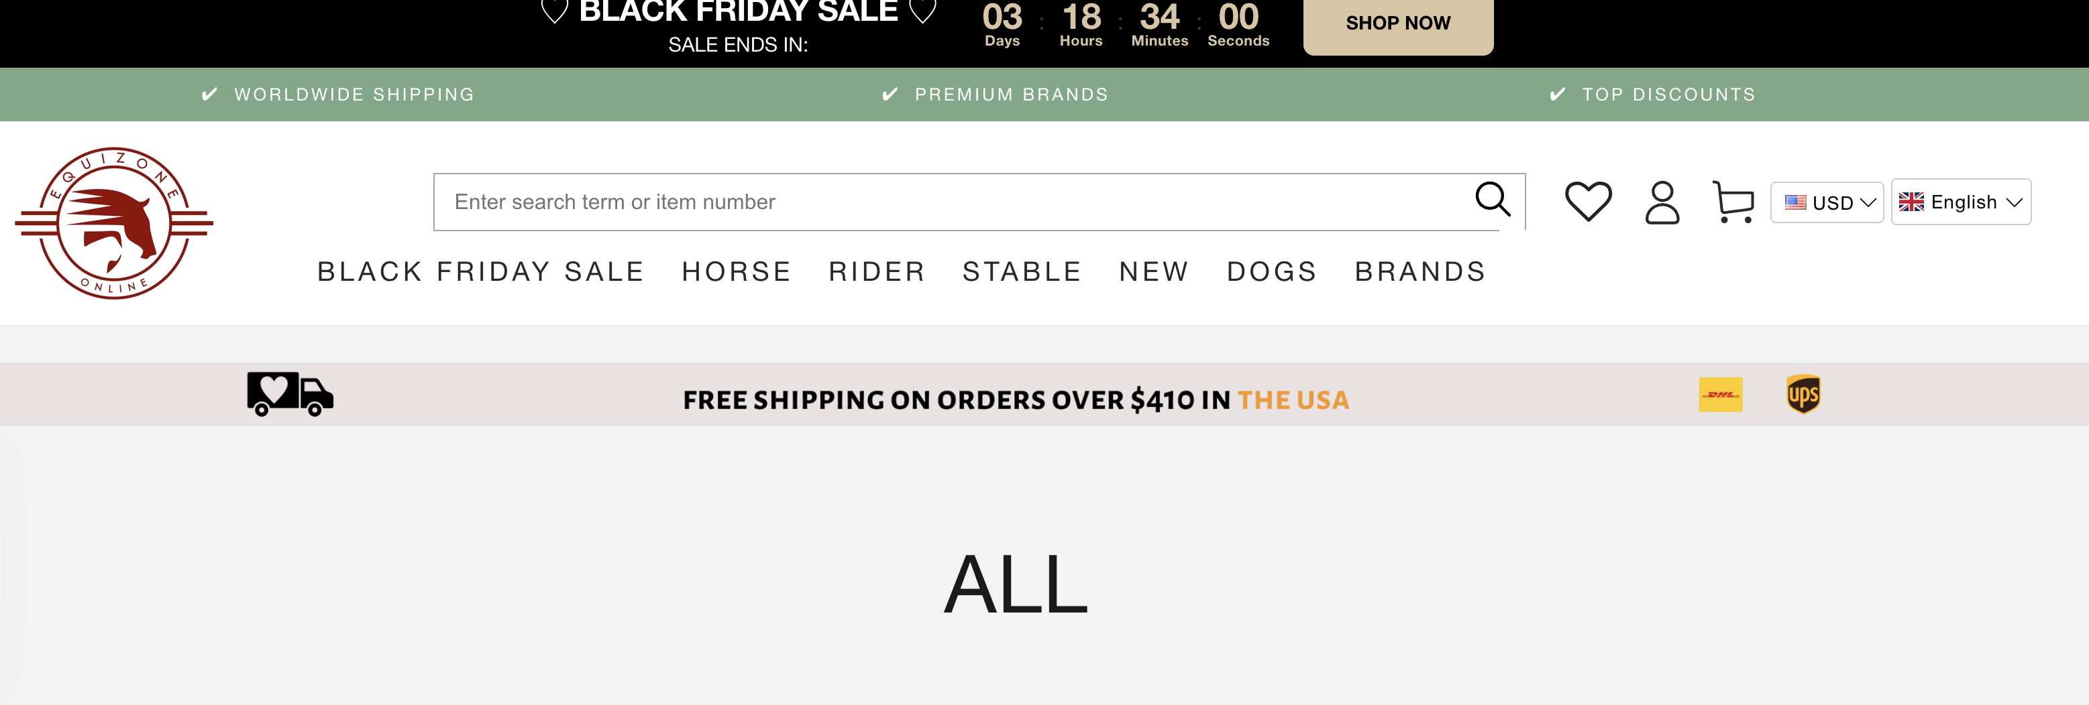Focus the search term input field
The height and width of the screenshot is (705, 2089).
point(949,202)
